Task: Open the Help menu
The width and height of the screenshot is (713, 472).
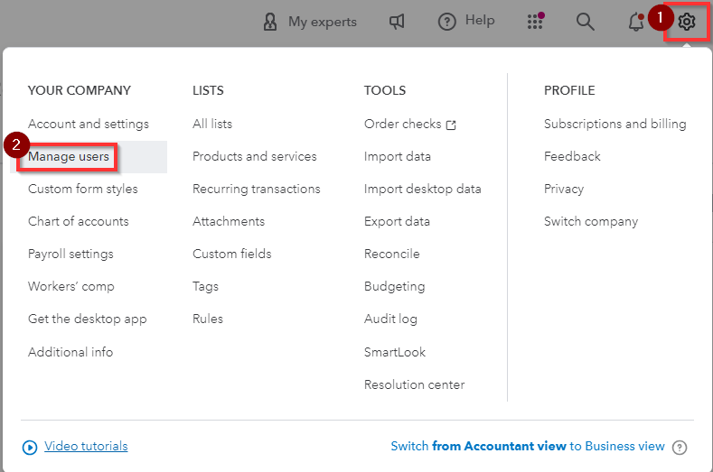Action: pos(466,22)
